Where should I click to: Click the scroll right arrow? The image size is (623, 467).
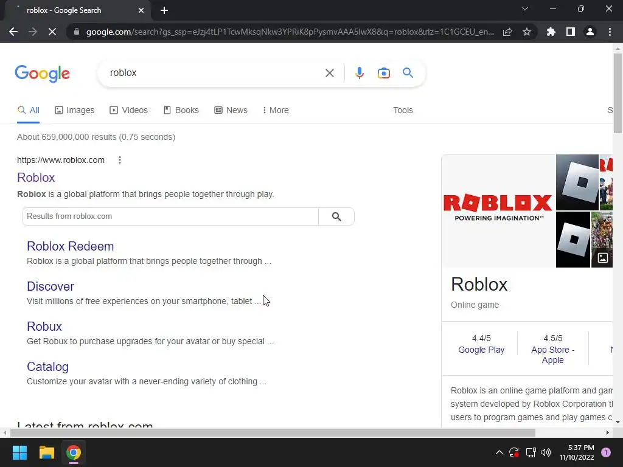click(x=608, y=432)
